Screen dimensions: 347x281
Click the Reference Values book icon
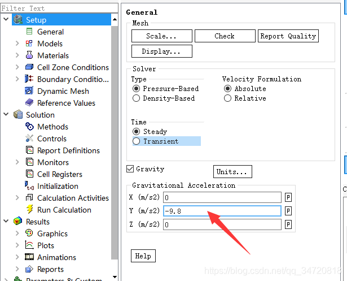[29, 102]
